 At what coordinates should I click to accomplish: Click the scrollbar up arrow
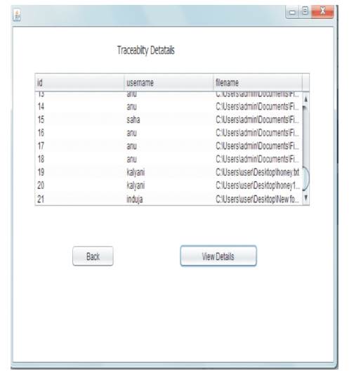[x=305, y=99]
